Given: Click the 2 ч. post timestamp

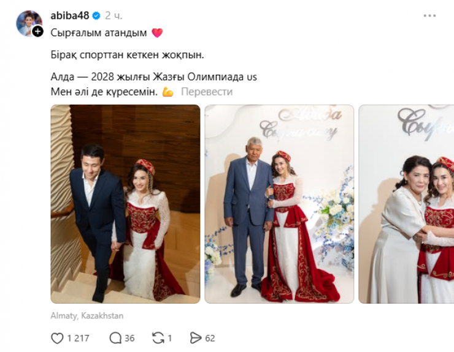Looking at the screenshot, I should pyautogui.click(x=113, y=15).
